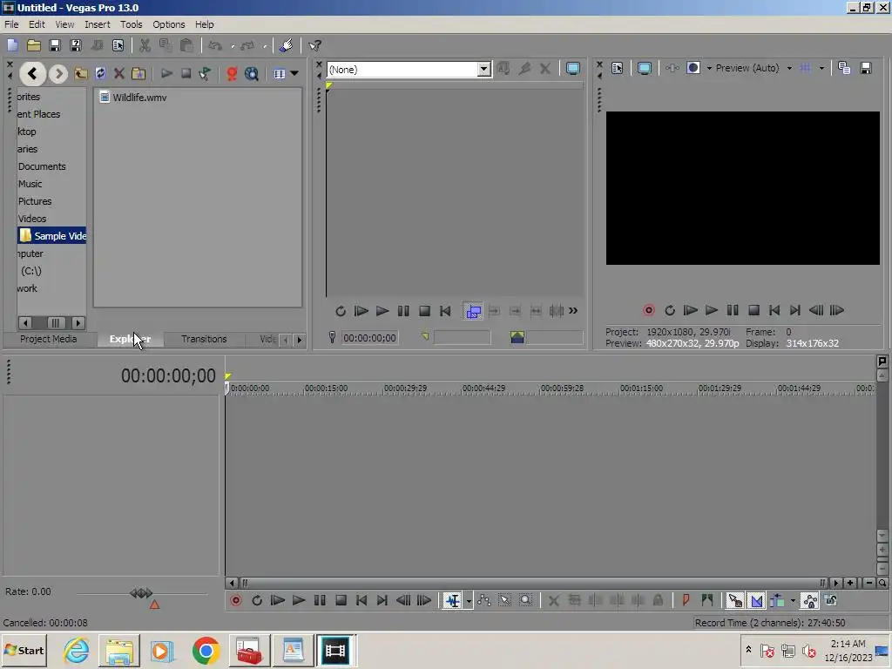Switch to Transitions tab
This screenshot has height=669, width=892.
[204, 339]
